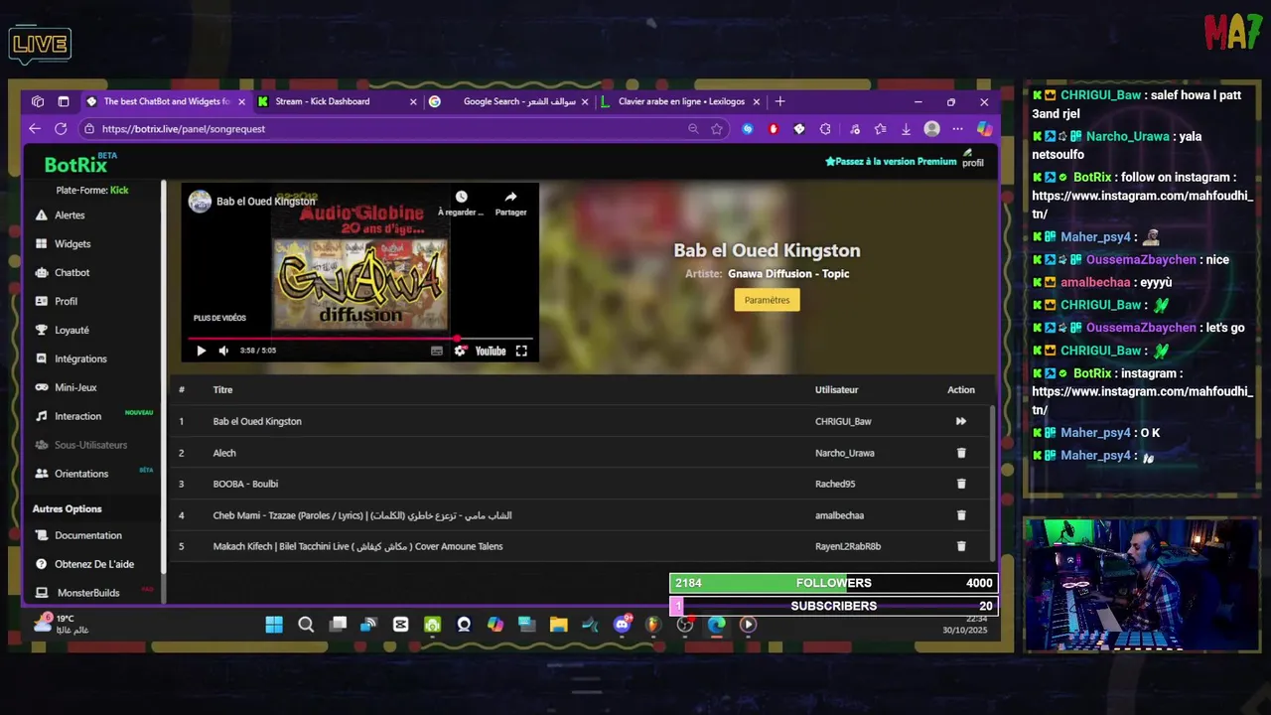
Task: Open Copilot icon in browser toolbar
Action: (984, 129)
